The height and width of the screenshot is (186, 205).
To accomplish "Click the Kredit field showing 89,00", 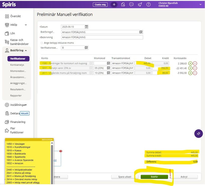I will pos(161,73).
